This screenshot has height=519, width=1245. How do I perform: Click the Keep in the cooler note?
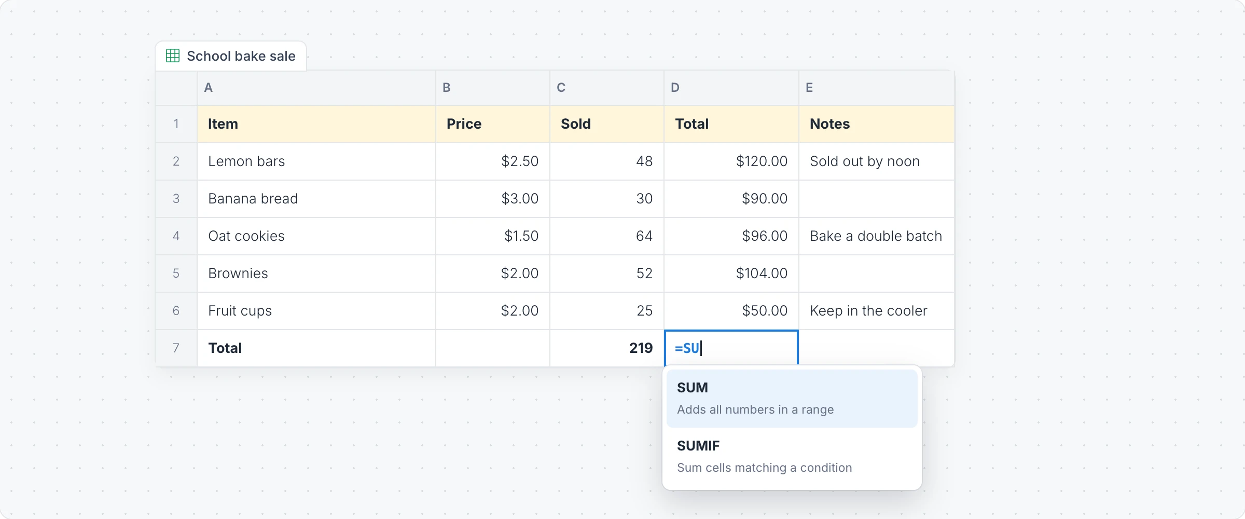coord(877,311)
